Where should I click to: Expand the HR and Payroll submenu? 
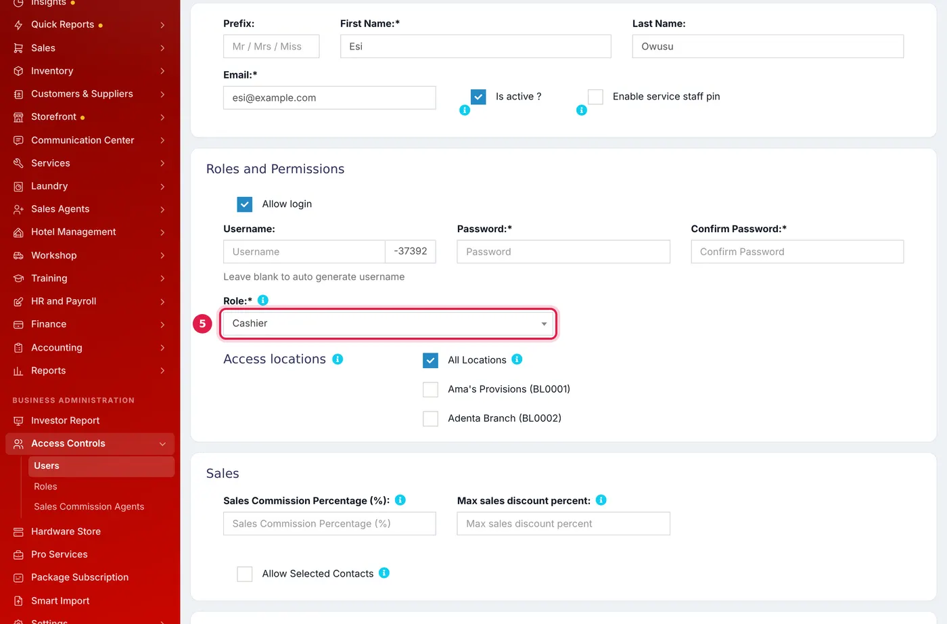tap(90, 301)
